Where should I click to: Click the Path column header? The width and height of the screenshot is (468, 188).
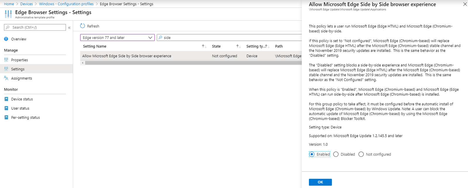tap(279, 46)
